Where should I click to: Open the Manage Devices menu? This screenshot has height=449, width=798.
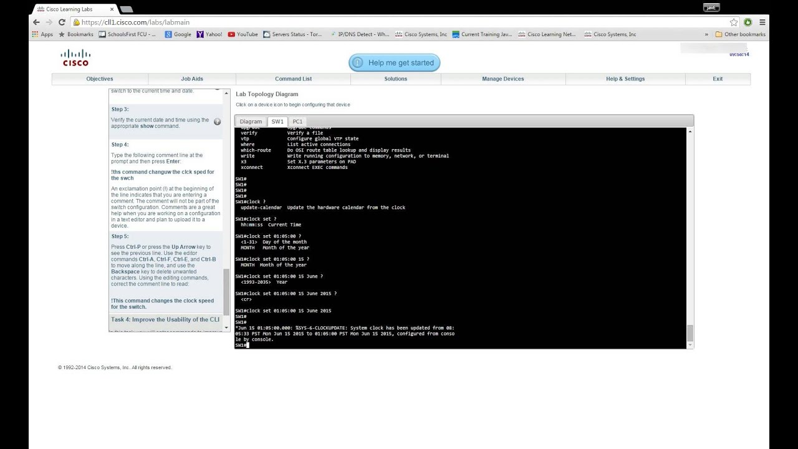[x=503, y=79]
